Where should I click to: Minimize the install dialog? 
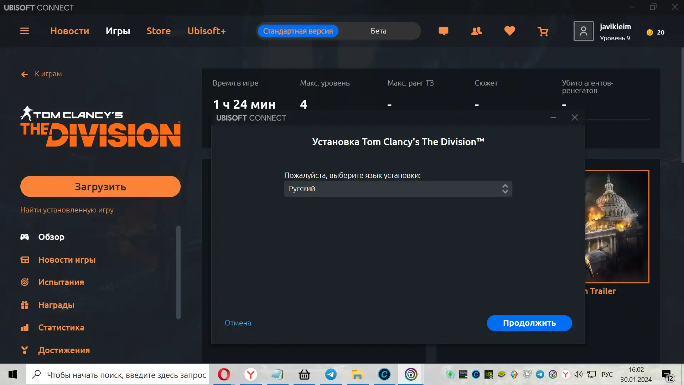pyautogui.click(x=553, y=118)
